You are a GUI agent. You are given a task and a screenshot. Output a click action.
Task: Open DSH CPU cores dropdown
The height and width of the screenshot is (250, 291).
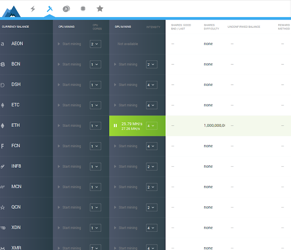(x=95, y=85)
